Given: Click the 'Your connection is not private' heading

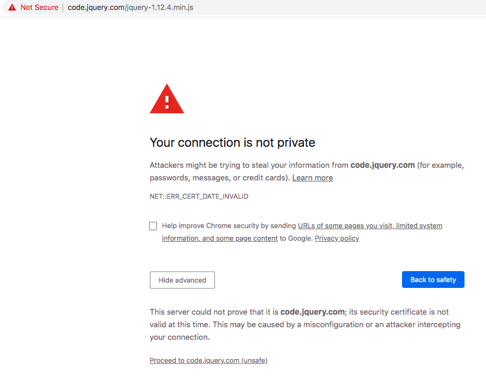Looking at the screenshot, I should 233,142.
